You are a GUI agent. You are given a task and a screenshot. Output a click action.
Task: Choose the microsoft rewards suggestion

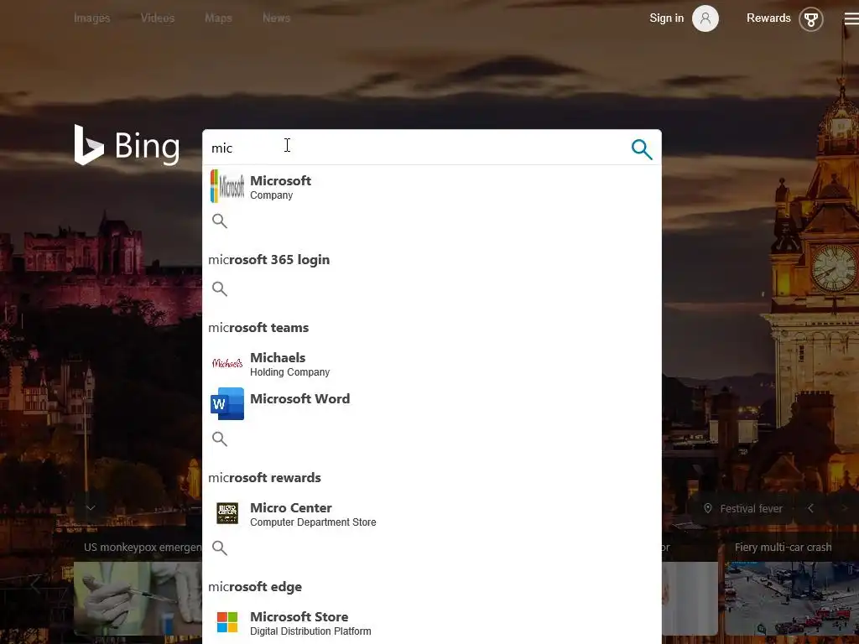[264, 477]
